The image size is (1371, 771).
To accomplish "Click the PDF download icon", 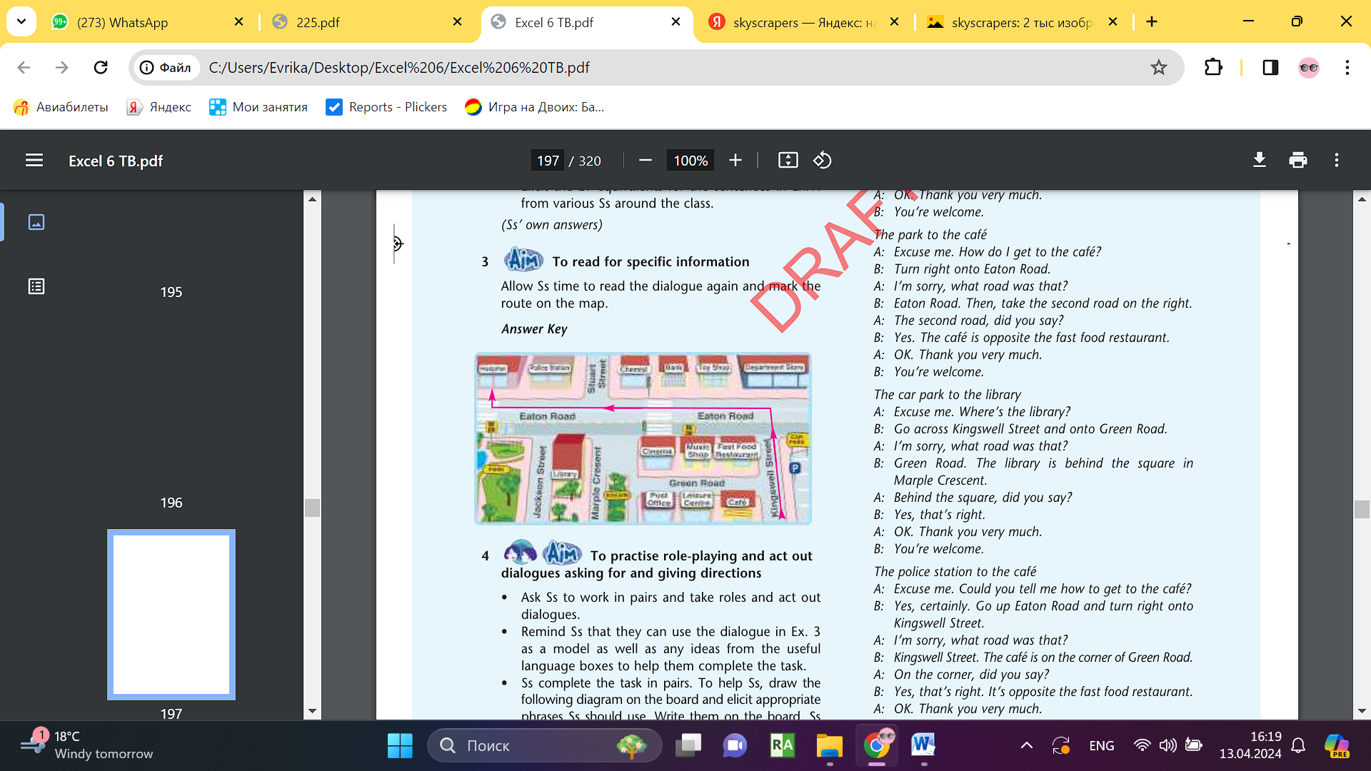I will click(1260, 160).
